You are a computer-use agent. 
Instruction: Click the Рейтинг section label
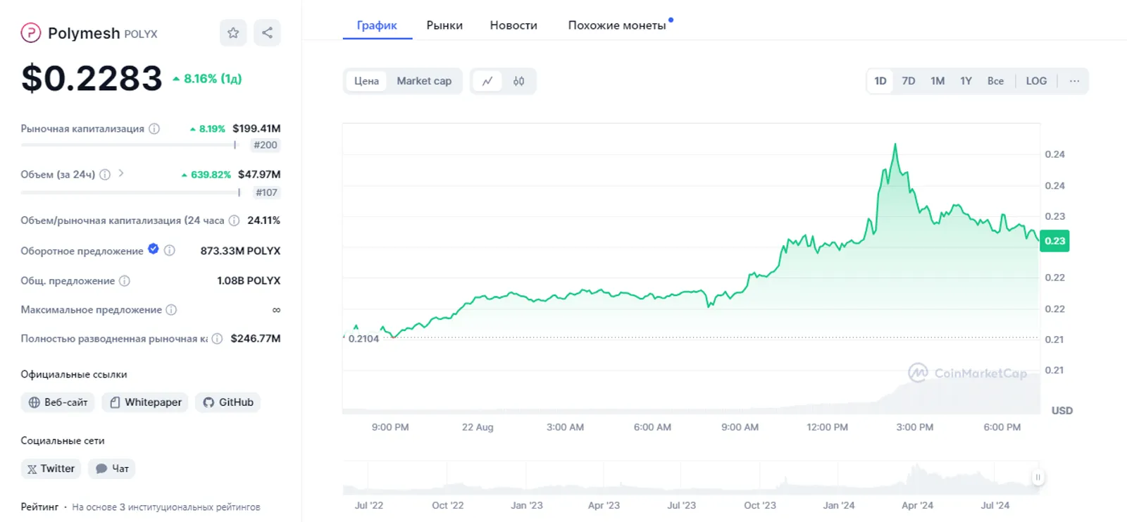[39, 507]
